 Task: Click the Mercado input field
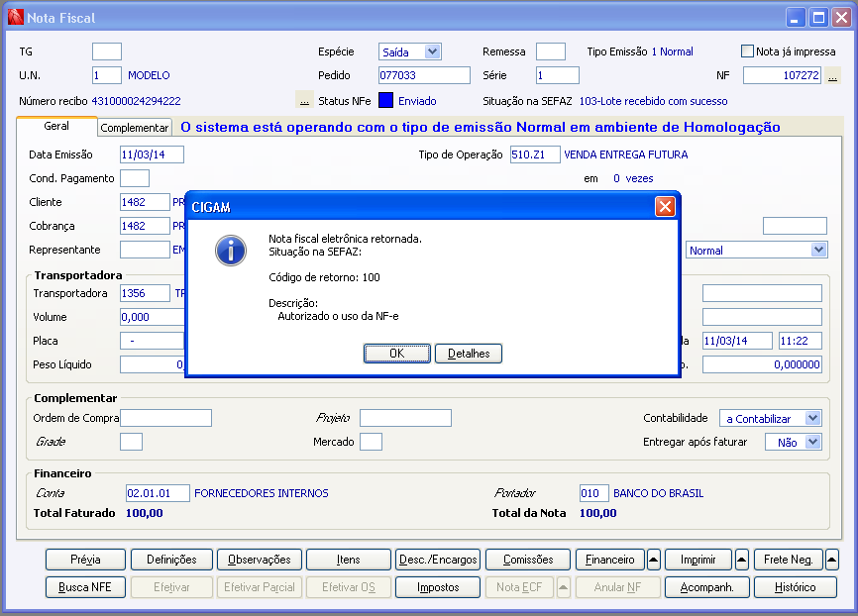click(371, 442)
